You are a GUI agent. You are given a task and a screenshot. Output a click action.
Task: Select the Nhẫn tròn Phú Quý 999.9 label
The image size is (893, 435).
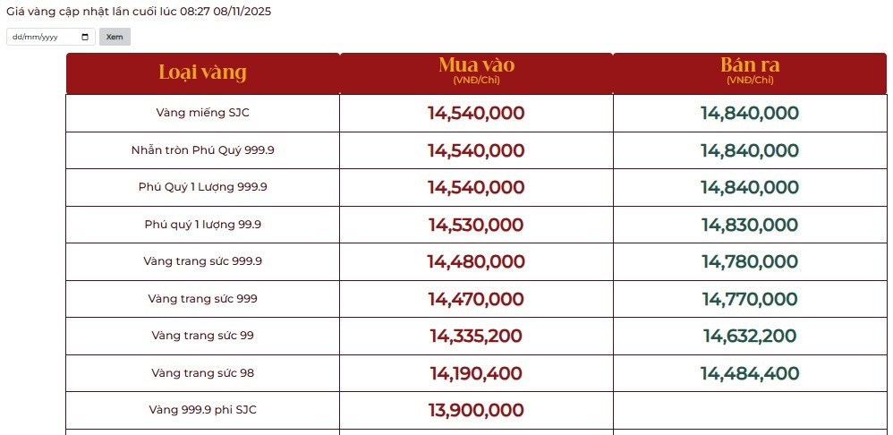point(202,150)
